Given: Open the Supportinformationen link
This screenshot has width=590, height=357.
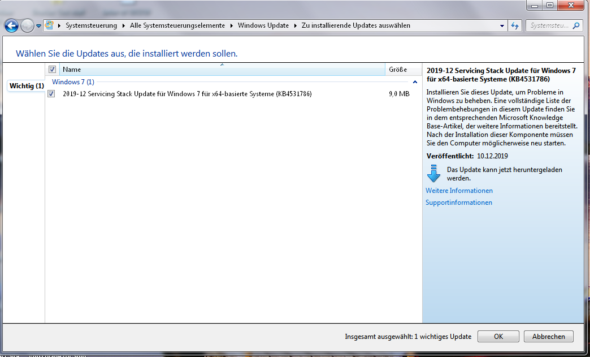Looking at the screenshot, I should 459,203.
